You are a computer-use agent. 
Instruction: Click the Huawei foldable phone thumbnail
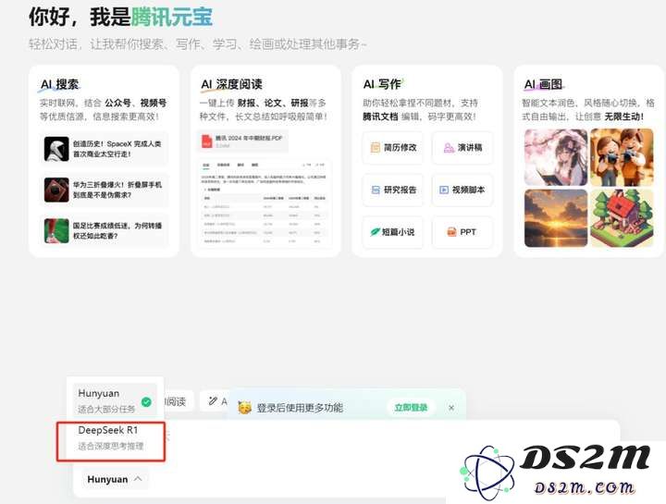click(x=56, y=190)
